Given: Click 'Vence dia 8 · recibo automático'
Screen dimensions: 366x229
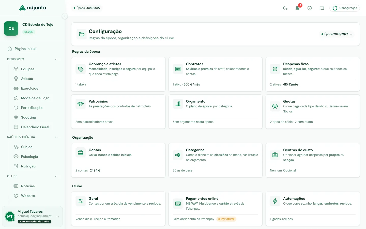Looking at the screenshot, I should (x=98, y=219).
